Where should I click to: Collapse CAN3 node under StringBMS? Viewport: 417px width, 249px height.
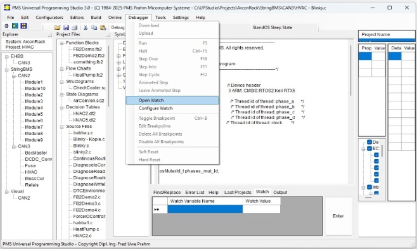click(14, 146)
